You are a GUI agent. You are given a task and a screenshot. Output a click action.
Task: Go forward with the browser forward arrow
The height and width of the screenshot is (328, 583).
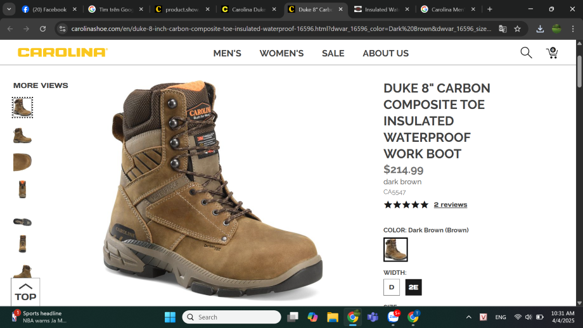[26, 28]
